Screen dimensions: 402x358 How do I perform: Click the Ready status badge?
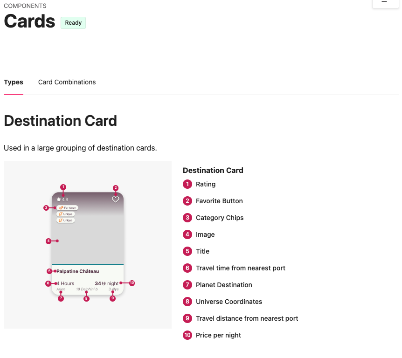[x=73, y=22]
